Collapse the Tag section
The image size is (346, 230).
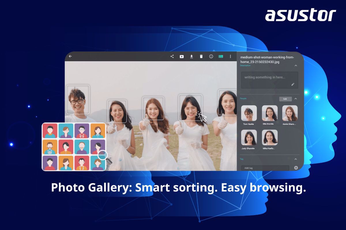(x=296, y=159)
